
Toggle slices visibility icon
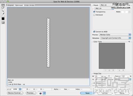(x=3, y=23)
